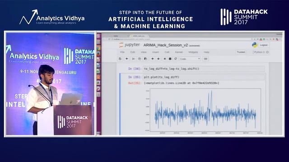This screenshot has height=162, width=289.
Task: Rename notebook title ARIMA_Hack_Session_v2
Action: pos(166,45)
